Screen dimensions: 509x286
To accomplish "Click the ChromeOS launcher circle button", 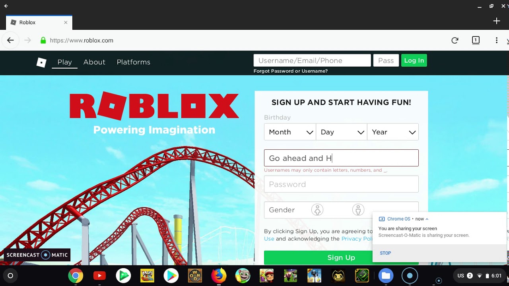I will coord(10,276).
